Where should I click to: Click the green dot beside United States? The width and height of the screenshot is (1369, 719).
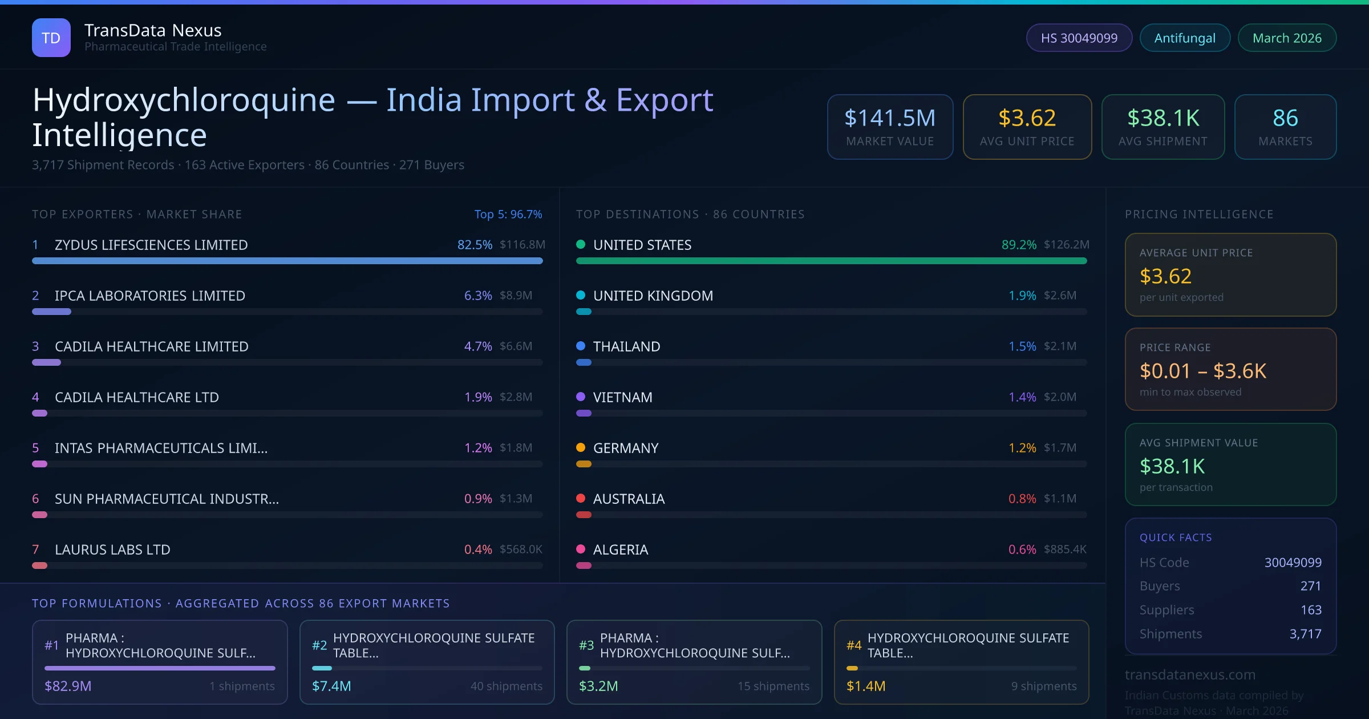[x=581, y=244]
